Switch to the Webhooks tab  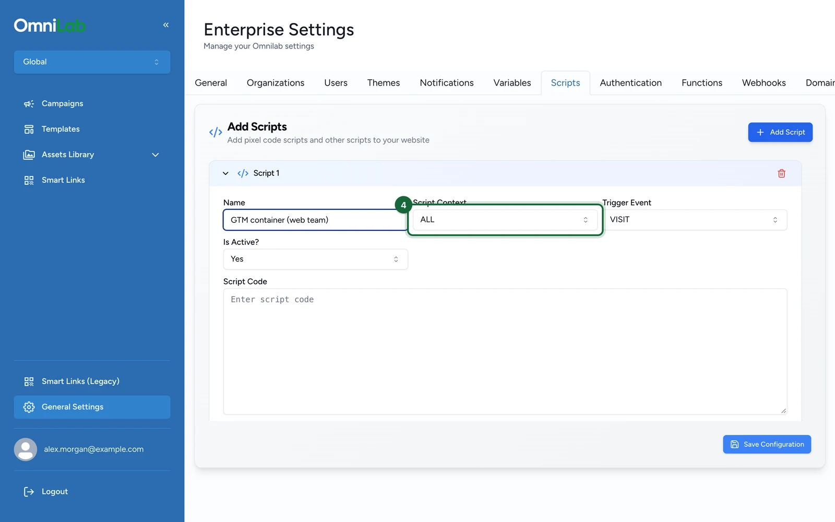click(x=764, y=83)
